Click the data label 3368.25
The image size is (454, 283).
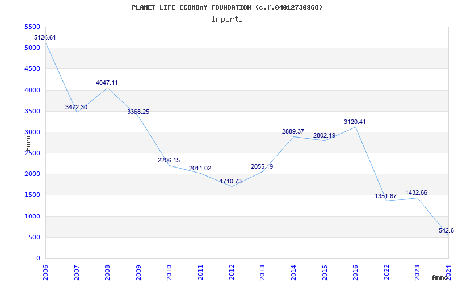point(138,112)
